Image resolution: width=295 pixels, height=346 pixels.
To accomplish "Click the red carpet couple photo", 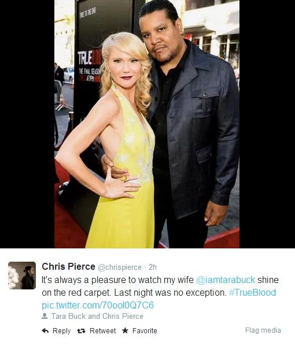I will pos(147,124).
